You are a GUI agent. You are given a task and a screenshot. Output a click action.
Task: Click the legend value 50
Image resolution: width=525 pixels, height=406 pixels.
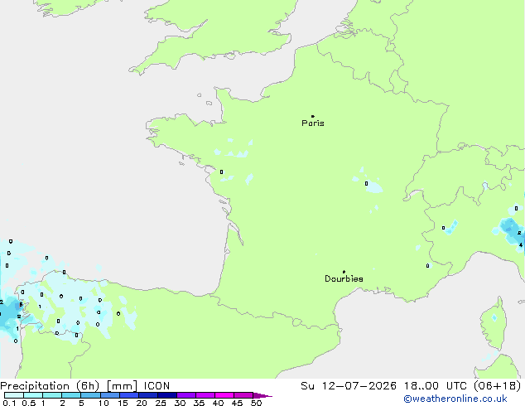click(x=256, y=403)
